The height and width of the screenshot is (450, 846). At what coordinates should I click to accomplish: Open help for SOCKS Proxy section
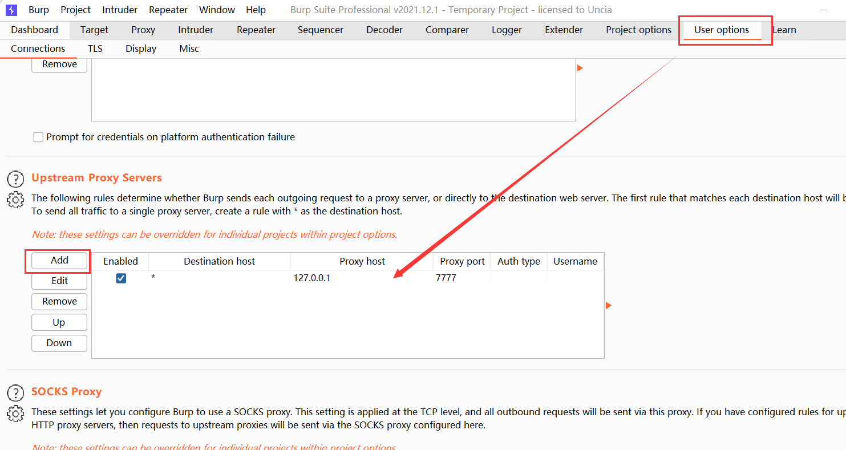tap(15, 393)
